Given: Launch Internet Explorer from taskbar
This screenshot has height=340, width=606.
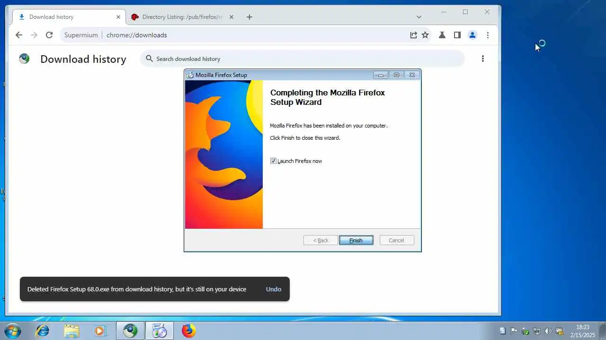Looking at the screenshot, I should pyautogui.click(x=43, y=331).
